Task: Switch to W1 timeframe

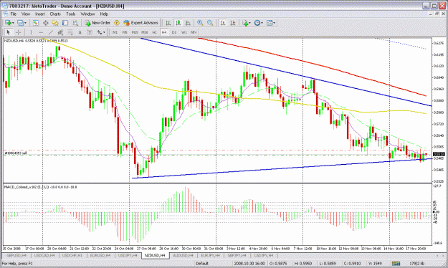Action: [x=184, y=32]
